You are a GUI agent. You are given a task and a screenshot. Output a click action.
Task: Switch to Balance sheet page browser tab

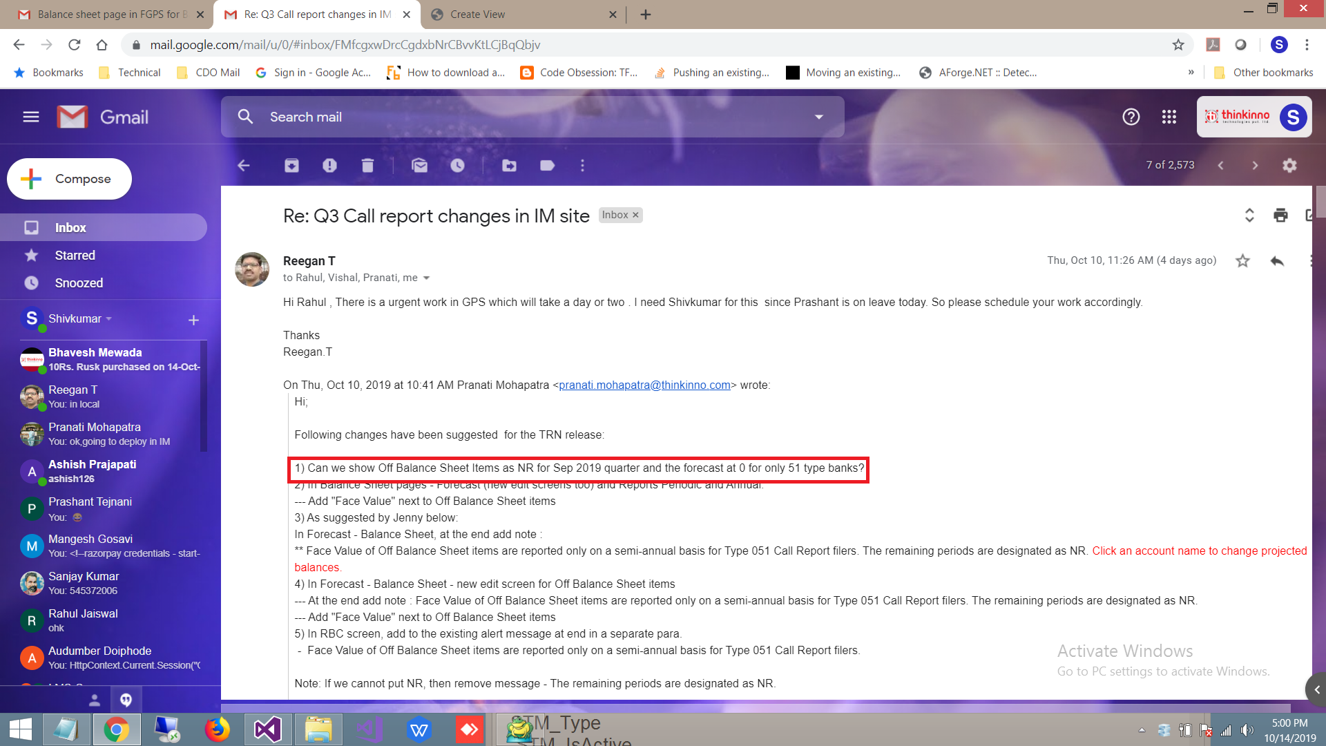[x=110, y=15]
